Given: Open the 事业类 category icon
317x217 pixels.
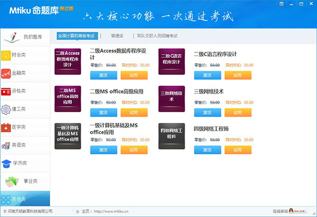Looking at the screenshot, I should pos(11,182).
